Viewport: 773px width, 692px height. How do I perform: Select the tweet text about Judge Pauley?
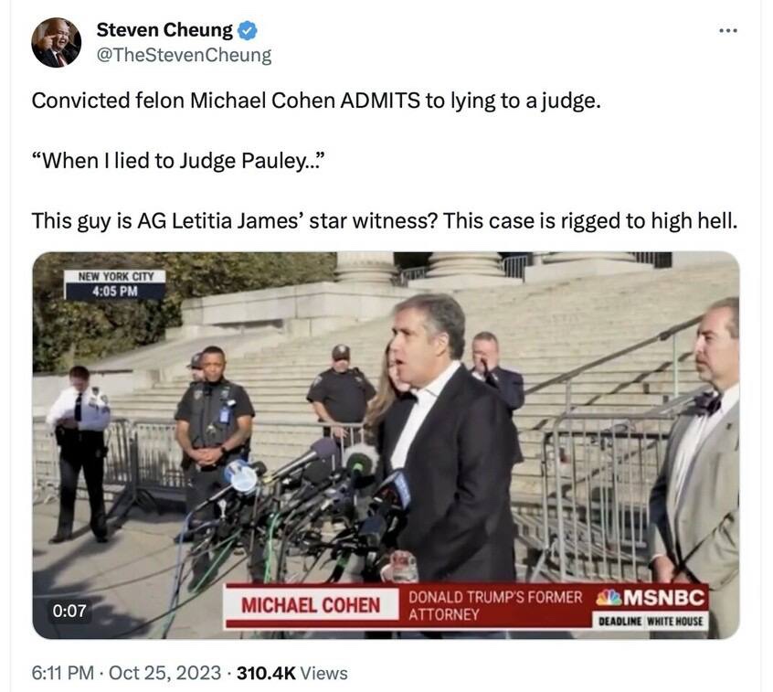tap(178, 161)
